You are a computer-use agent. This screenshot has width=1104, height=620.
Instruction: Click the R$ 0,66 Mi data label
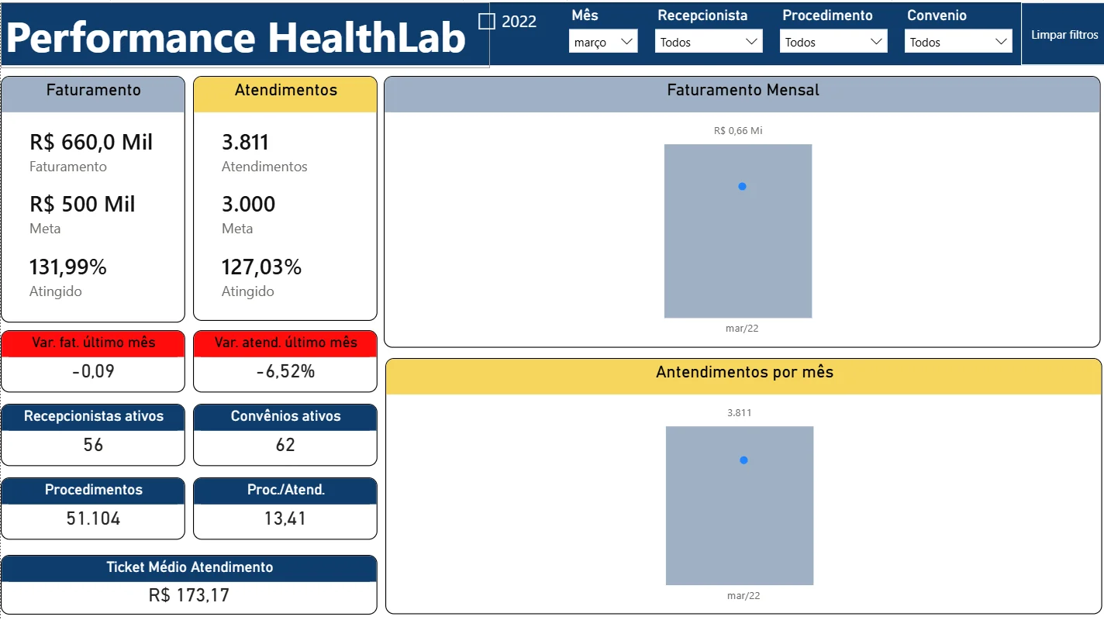coord(738,131)
